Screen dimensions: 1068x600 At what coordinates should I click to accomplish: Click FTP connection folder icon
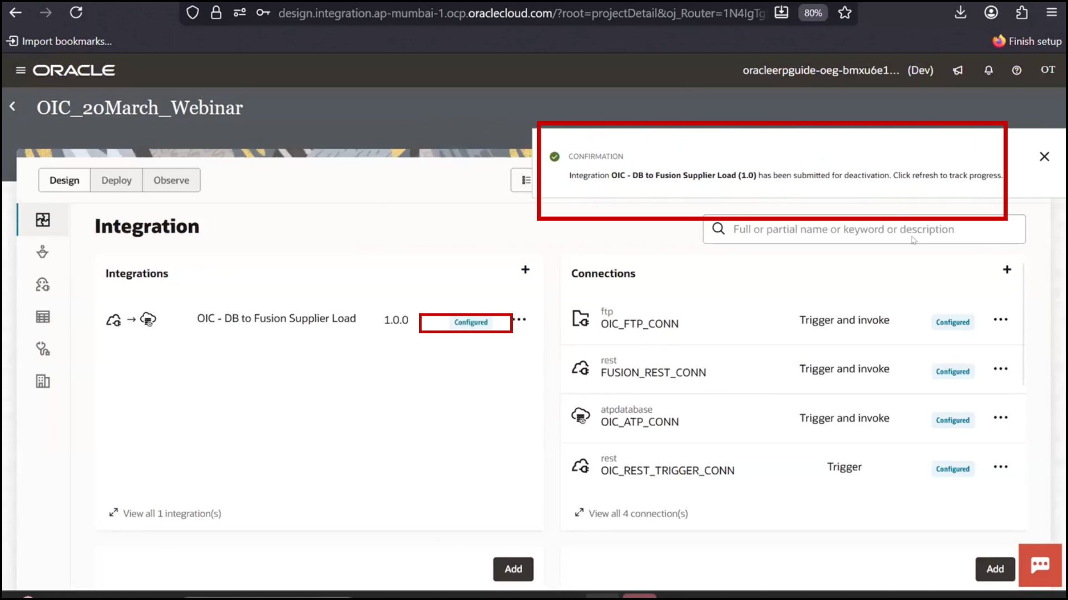581,318
